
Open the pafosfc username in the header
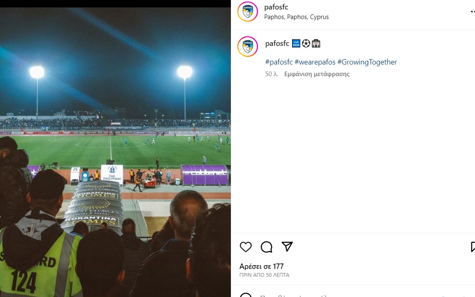pos(276,7)
